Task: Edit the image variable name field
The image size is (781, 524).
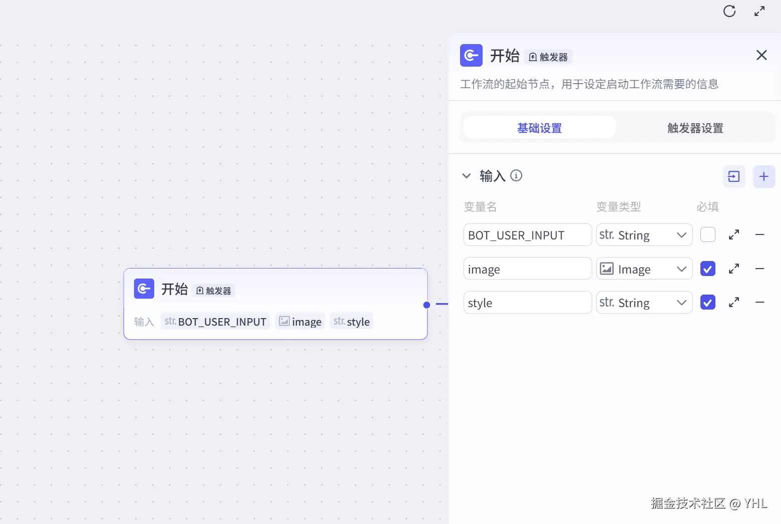Action: [x=528, y=269]
